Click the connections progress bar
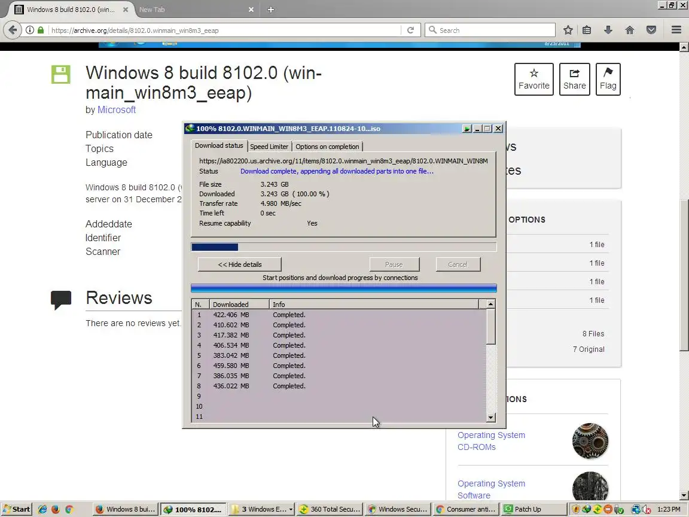Image resolution: width=689 pixels, height=517 pixels. pyautogui.click(x=344, y=288)
